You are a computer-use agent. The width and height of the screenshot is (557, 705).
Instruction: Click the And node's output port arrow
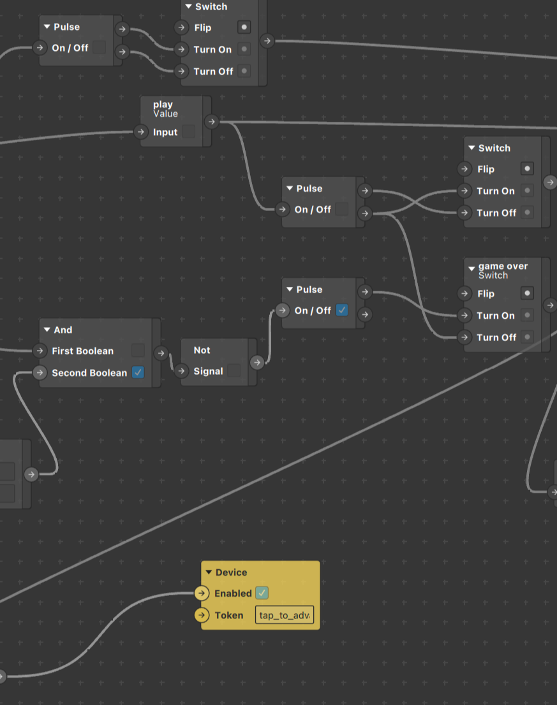161,353
